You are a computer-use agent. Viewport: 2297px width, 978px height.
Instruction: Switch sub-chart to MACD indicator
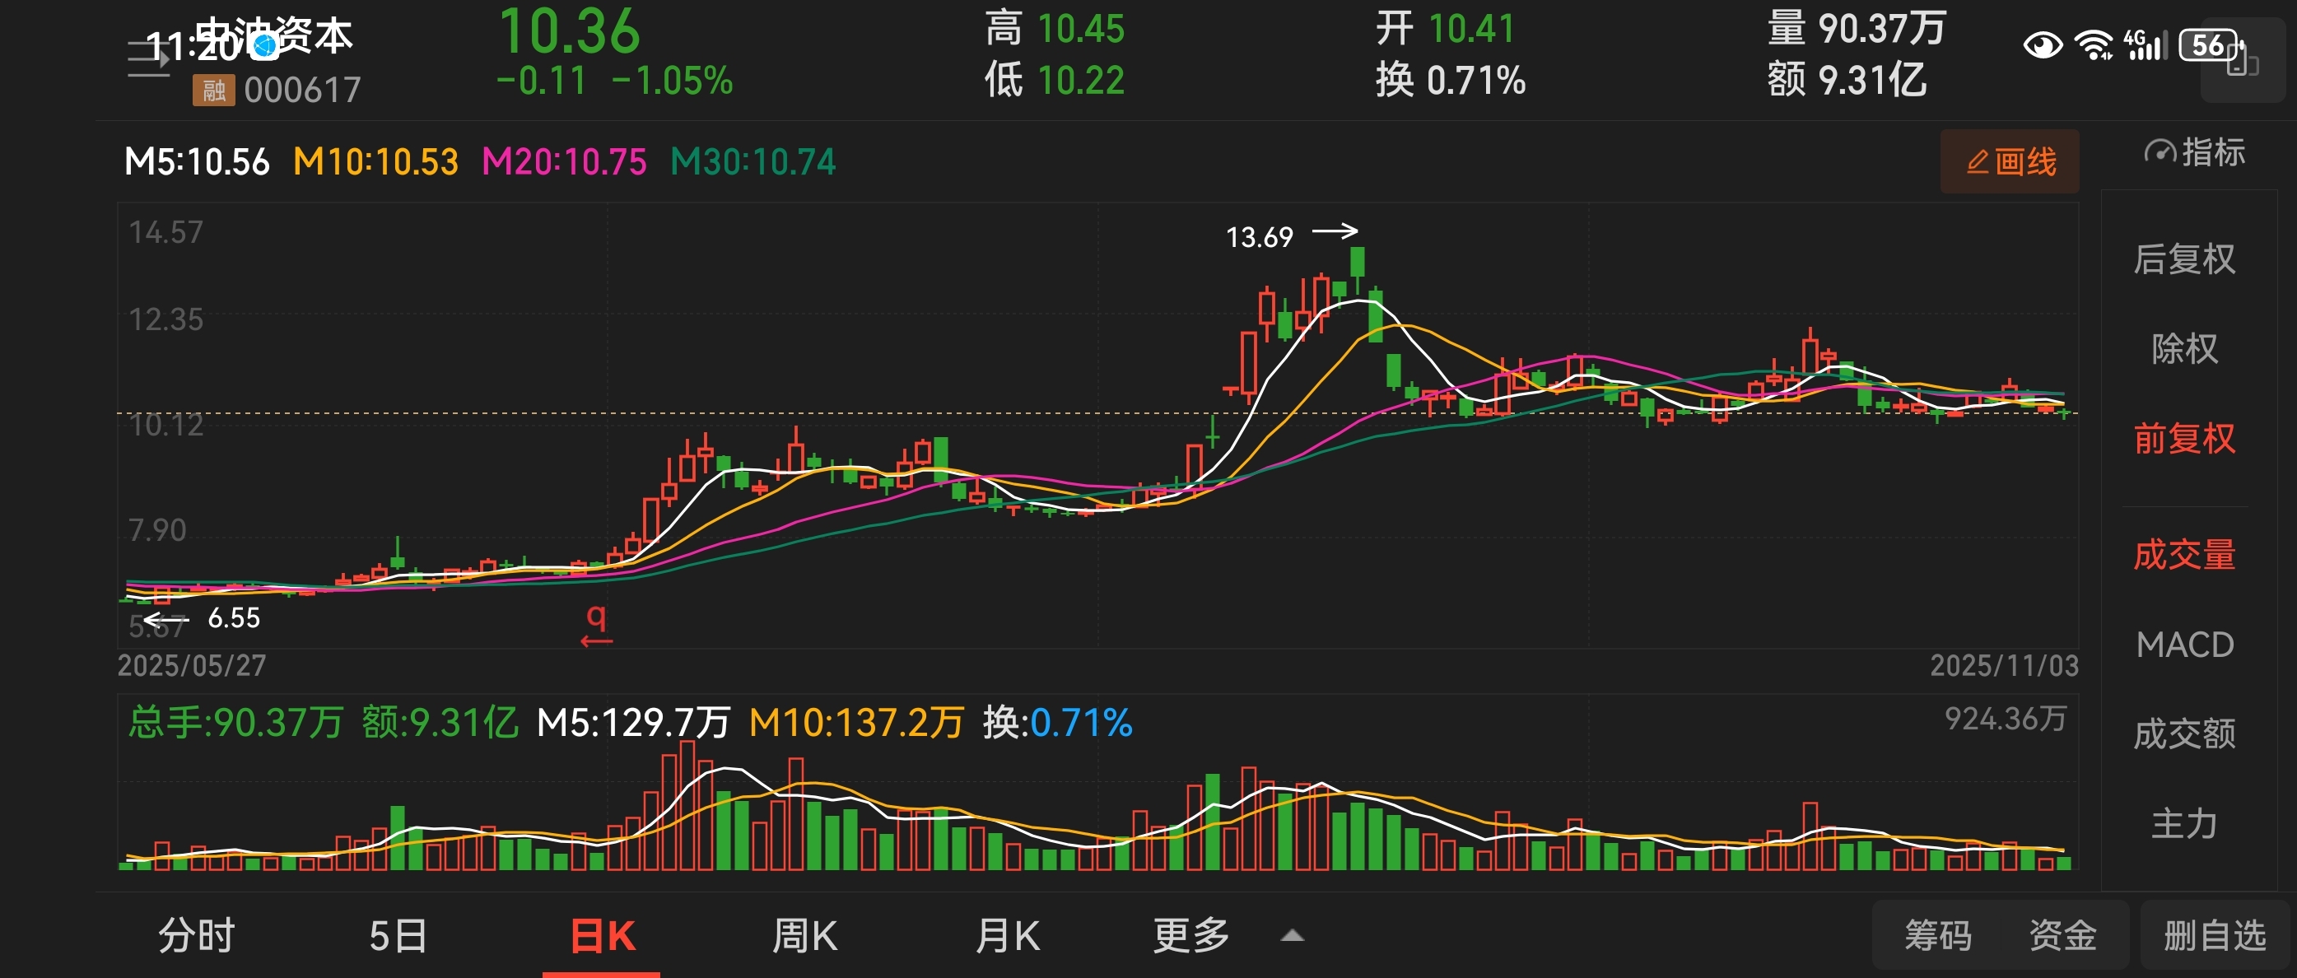tap(2183, 645)
